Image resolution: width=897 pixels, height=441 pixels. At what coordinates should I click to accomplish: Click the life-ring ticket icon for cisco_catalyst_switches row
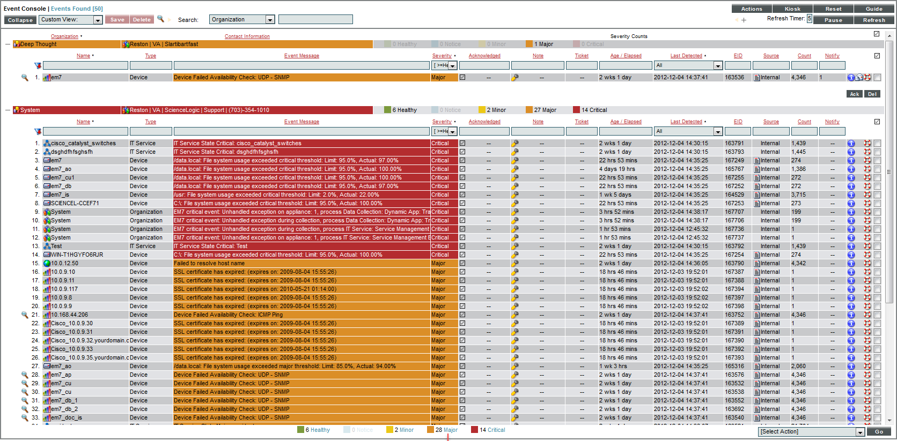867,143
